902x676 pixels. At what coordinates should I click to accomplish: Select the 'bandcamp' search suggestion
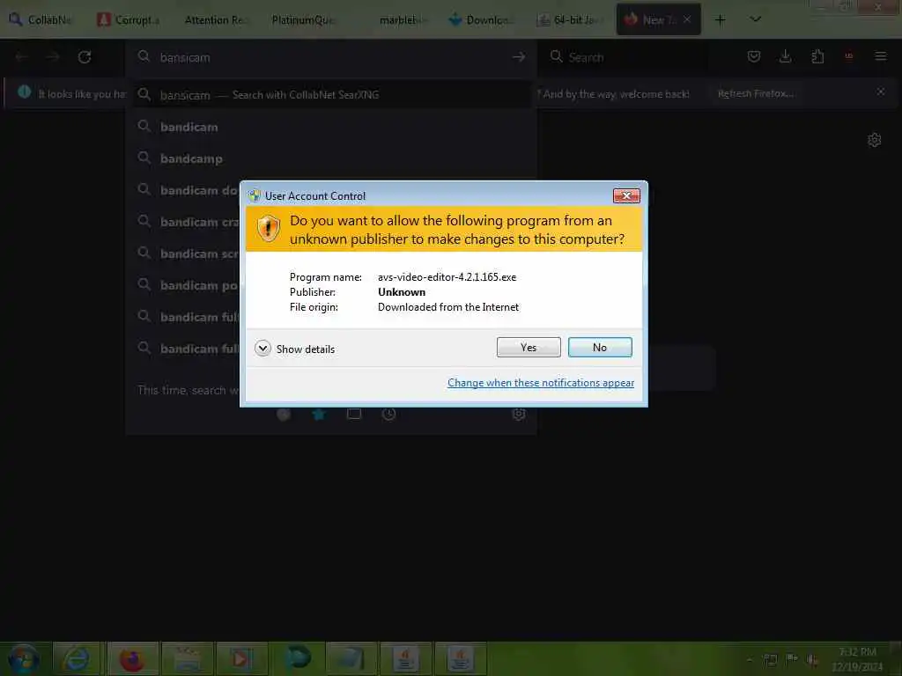331,158
